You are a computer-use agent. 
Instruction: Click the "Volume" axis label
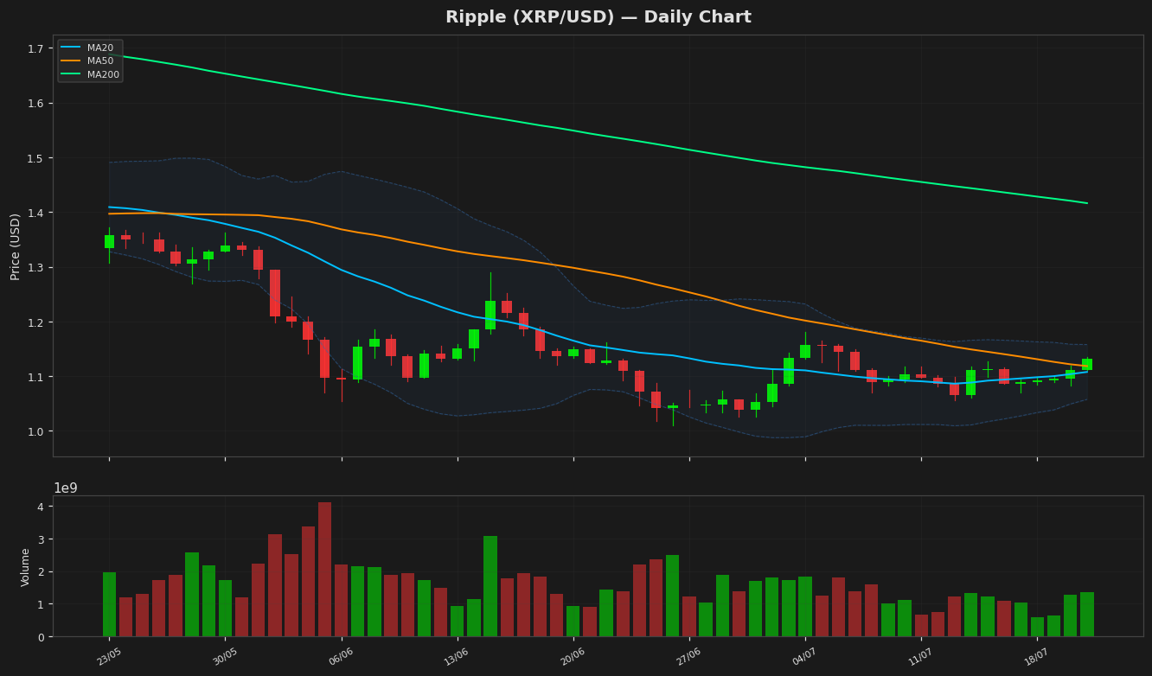[x=25, y=567]
